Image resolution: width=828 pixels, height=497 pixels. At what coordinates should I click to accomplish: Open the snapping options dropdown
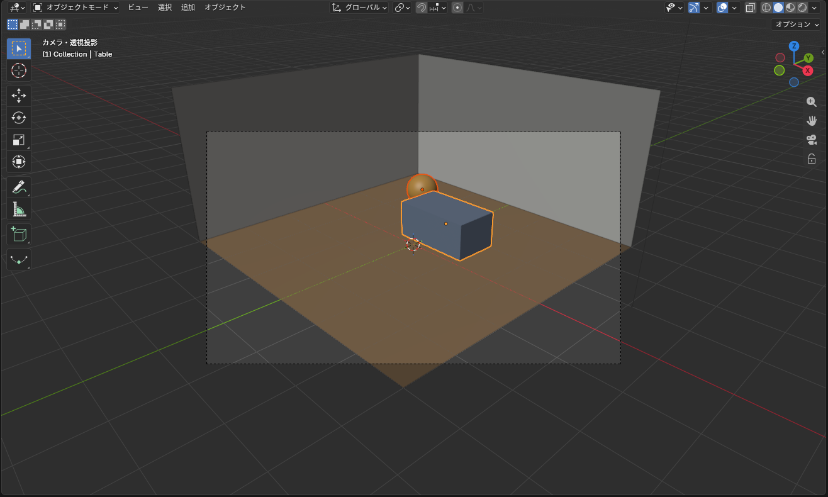coord(438,8)
